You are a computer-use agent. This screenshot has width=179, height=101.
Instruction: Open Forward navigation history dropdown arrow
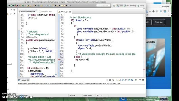click(x=70, y=6)
